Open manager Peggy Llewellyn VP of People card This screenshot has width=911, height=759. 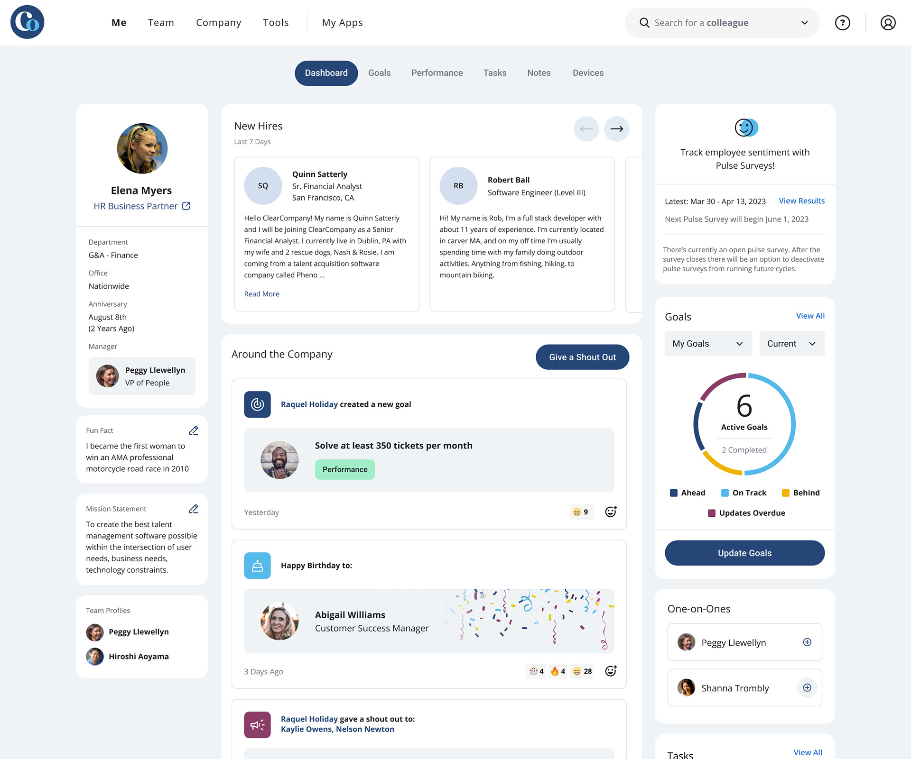click(x=141, y=376)
